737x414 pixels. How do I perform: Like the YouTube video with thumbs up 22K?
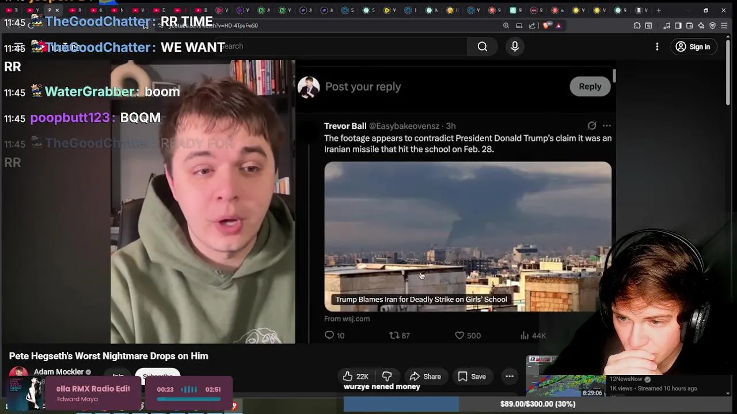click(355, 377)
